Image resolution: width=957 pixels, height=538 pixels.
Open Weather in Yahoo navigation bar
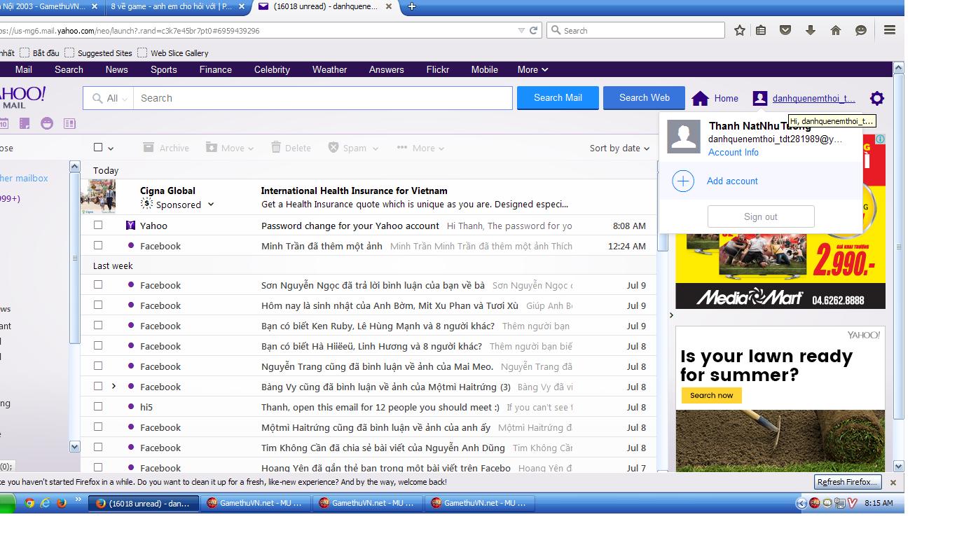pos(330,69)
